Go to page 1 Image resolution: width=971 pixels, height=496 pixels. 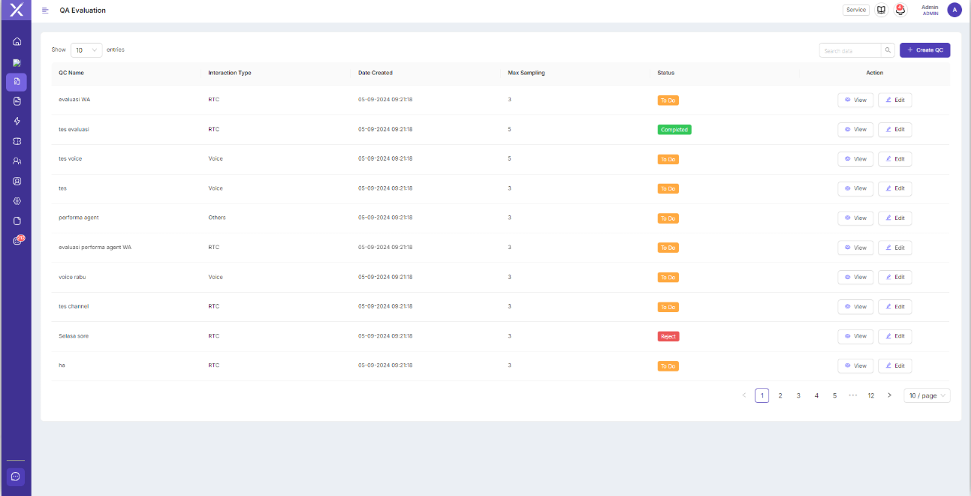coord(761,395)
